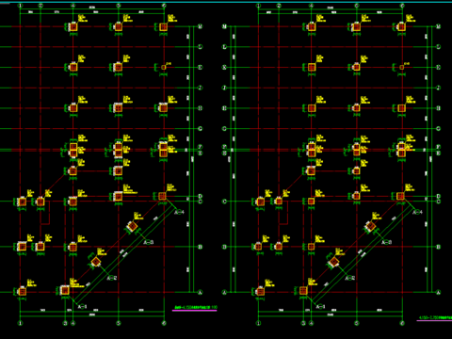Select grid bubble H on right plan's left side

224,108
